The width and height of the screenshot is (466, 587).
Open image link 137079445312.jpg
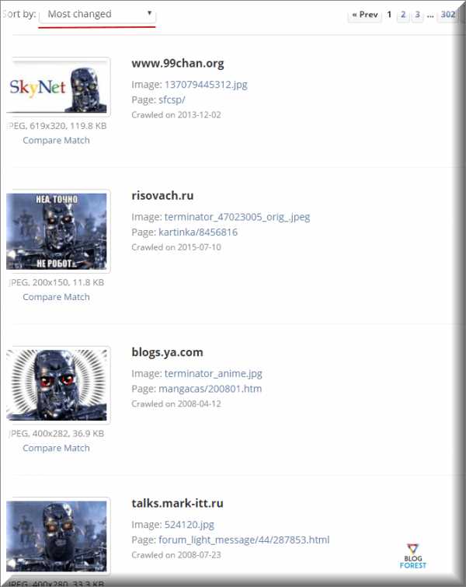[x=206, y=85]
